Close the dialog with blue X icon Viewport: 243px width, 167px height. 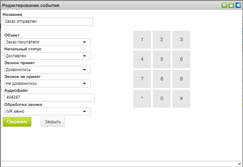238,5
